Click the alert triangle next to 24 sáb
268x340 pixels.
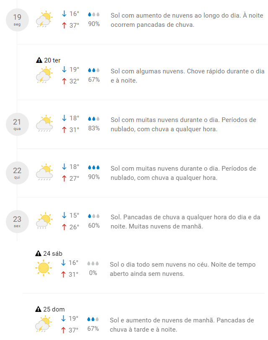(x=39, y=254)
